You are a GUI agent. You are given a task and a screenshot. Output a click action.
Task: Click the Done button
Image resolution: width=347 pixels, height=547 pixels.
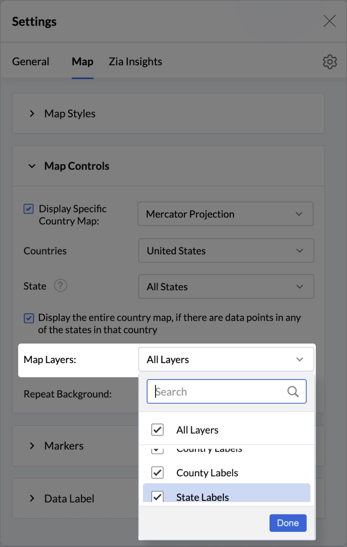tap(288, 523)
